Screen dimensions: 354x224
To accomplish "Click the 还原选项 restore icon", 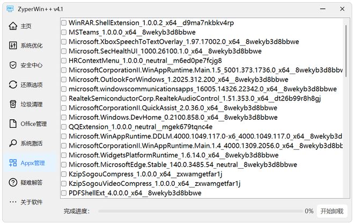I will coord(13,85).
